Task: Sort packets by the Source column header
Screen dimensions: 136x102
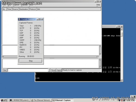Action: coord(15,9)
